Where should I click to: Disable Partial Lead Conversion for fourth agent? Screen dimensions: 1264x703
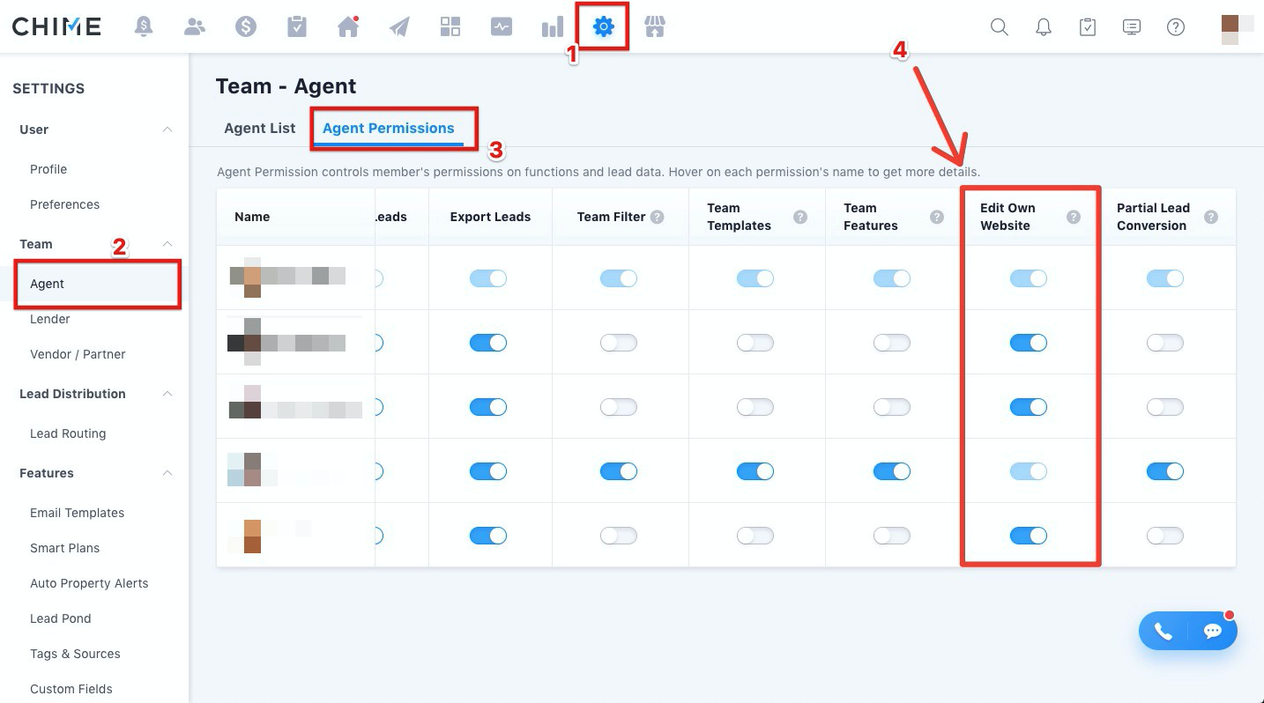(x=1164, y=471)
